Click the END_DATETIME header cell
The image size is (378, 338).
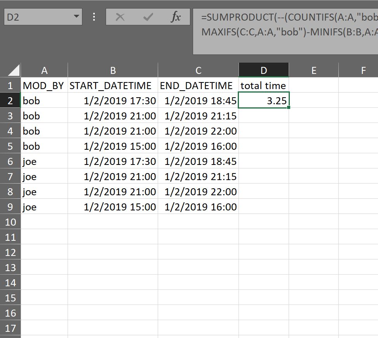coord(199,85)
